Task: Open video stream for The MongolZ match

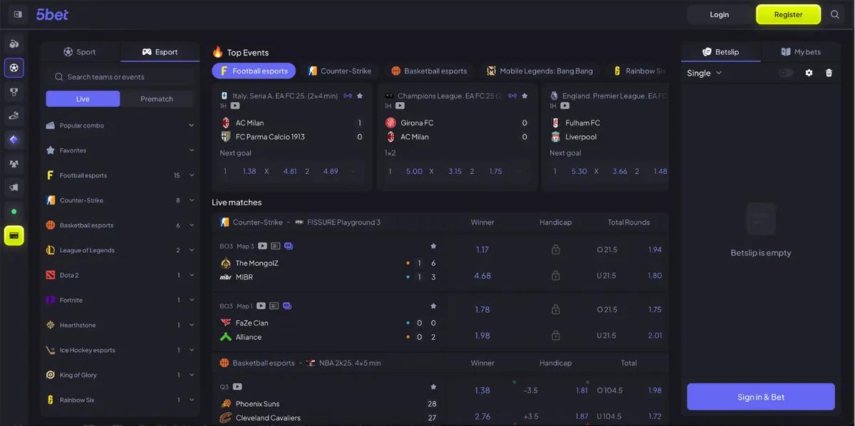Action: pos(262,246)
